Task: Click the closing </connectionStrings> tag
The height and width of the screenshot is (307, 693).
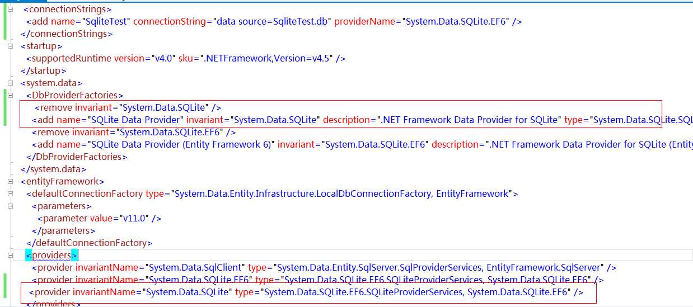Action: pos(67,34)
